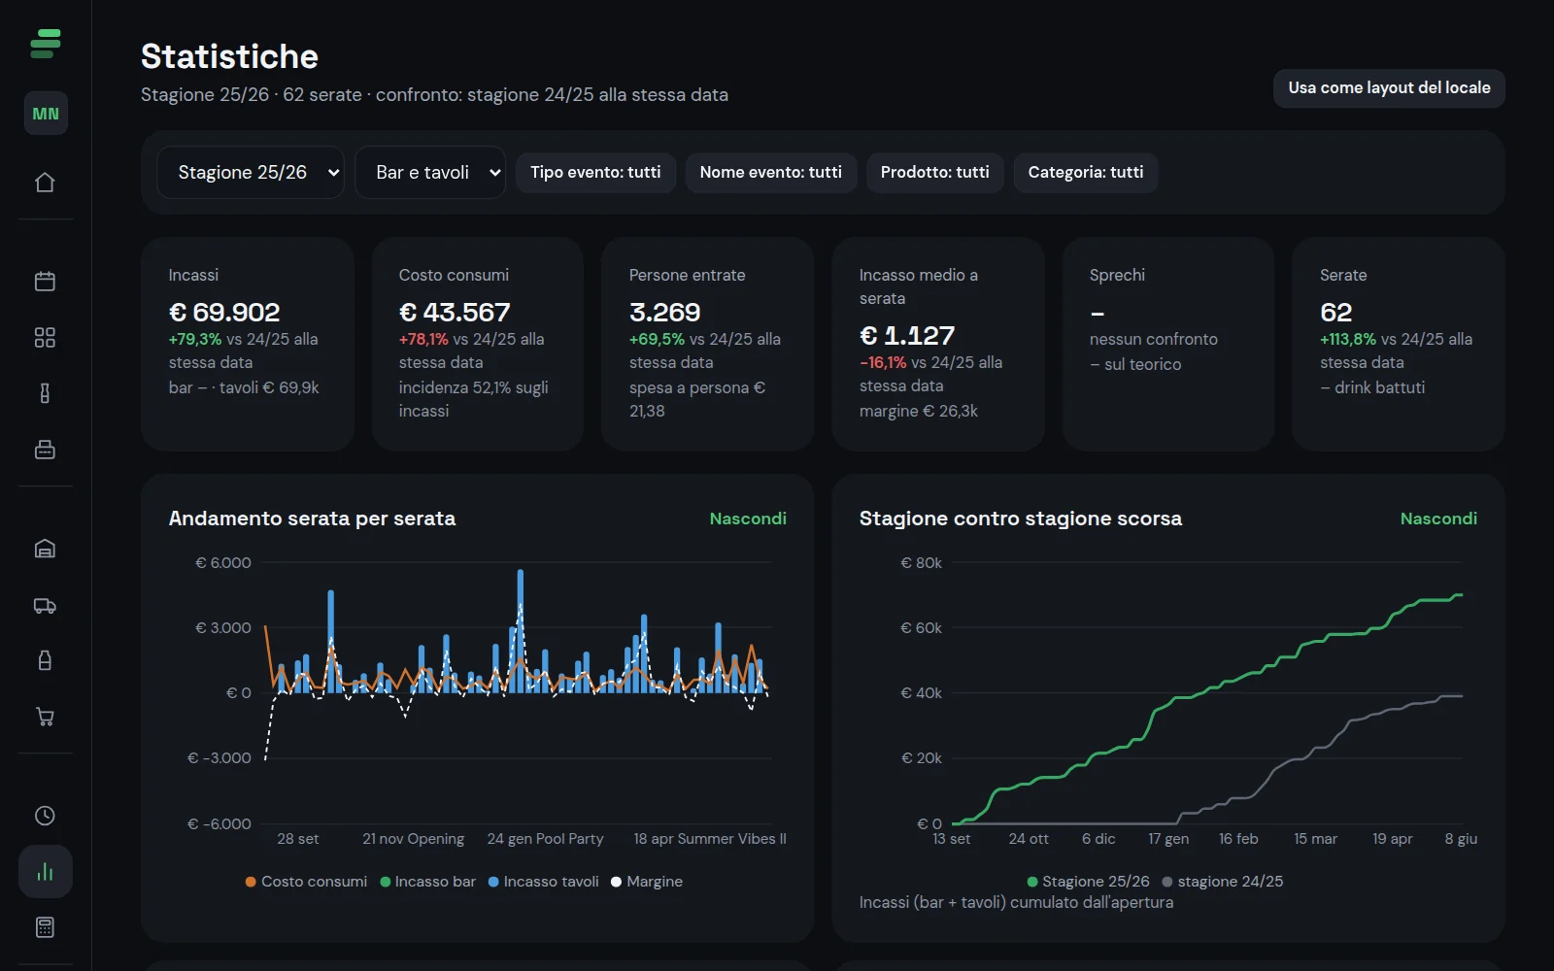Open the Categoria: tutti filter
Screen dimensions: 1554x971
[x=1086, y=173]
